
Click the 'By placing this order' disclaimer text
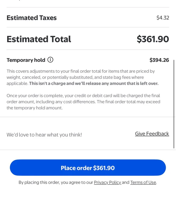[88, 182]
